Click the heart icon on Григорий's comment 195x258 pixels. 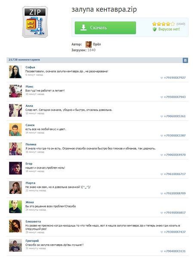click(x=161, y=251)
